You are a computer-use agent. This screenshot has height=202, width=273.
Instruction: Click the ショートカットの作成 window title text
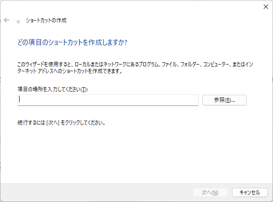[x=46, y=20]
